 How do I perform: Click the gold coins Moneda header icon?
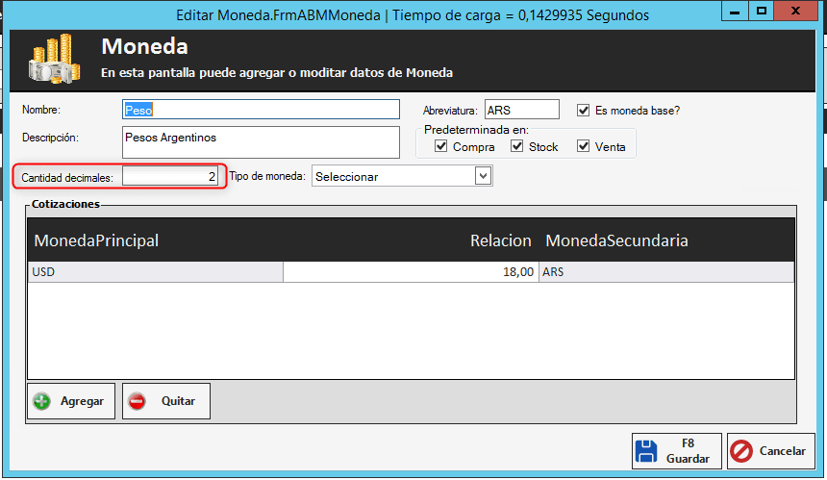tap(53, 60)
